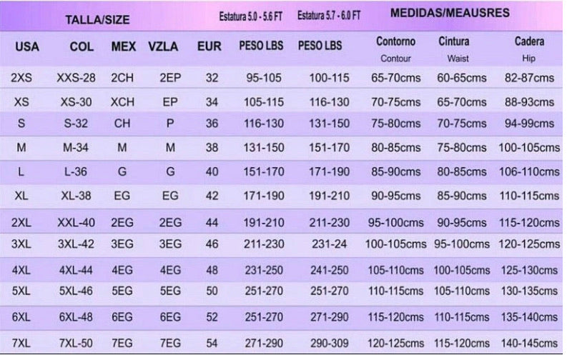Select the 140-145cms hip measurement
Screen dimensions: 567x355
pyautogui.click(x=530, y=342)
